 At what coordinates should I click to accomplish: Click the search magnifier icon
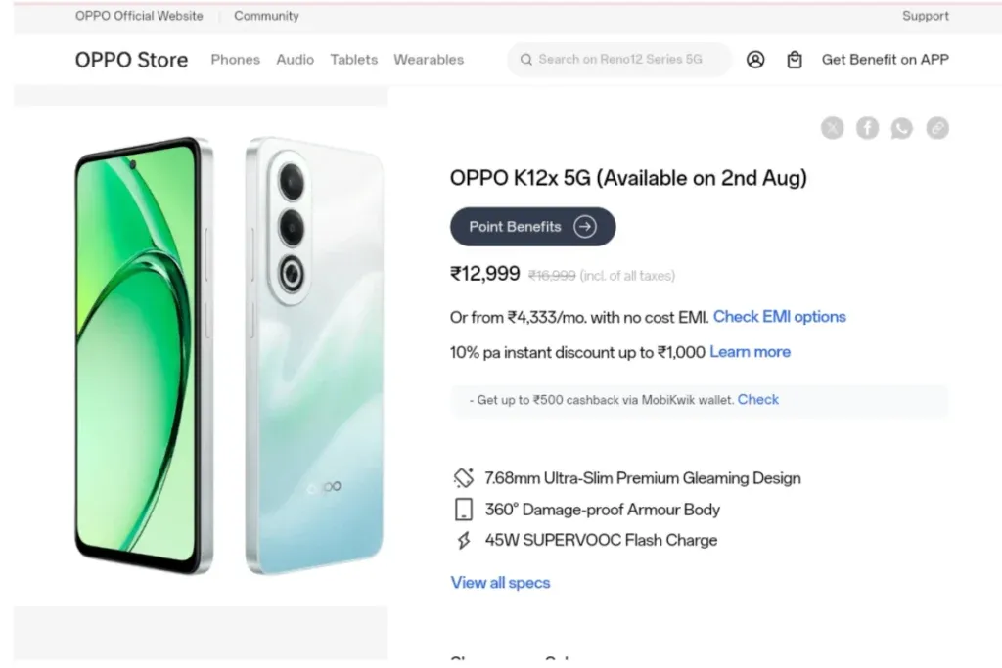525,60
